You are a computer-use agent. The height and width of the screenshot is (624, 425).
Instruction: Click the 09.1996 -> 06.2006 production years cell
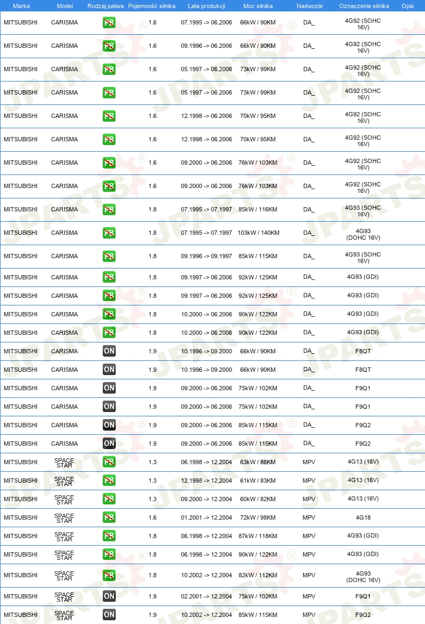207,46
